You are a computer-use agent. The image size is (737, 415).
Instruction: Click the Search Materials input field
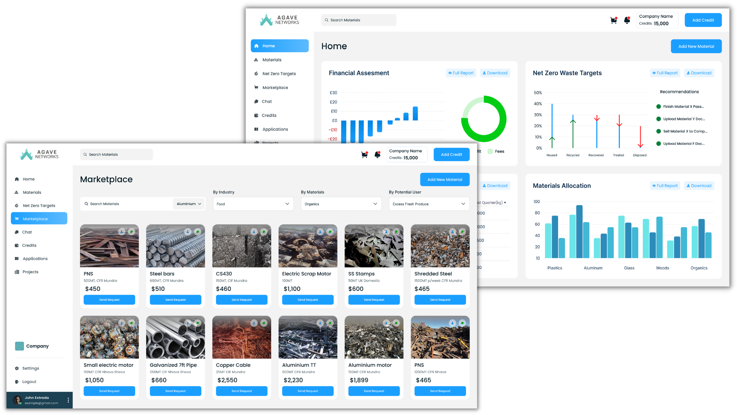(x=116, y=154)
